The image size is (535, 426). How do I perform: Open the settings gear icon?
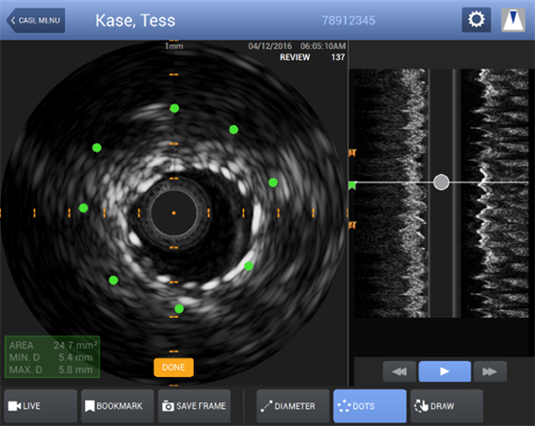coord(477,20)
